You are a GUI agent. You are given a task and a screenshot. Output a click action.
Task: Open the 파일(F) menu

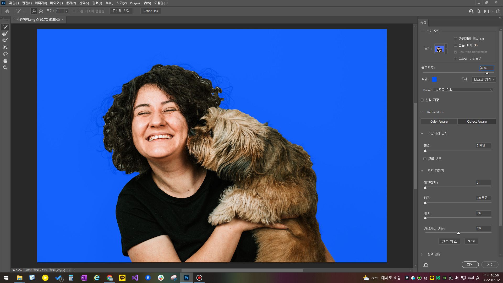[14, 3]
